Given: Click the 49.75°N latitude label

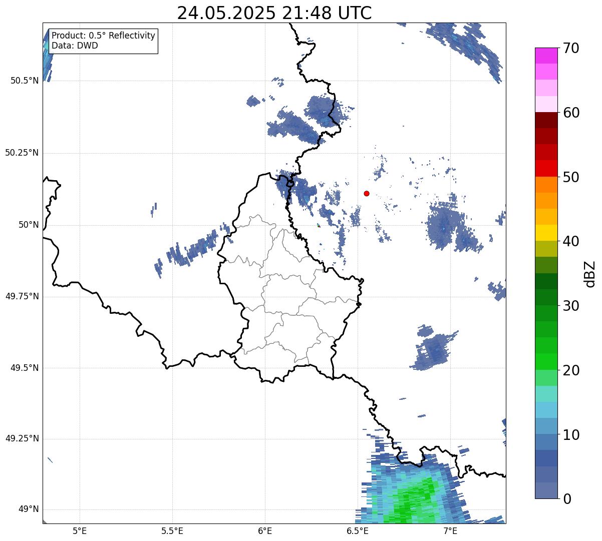Looking at the screenshot, I should [22, 296].
